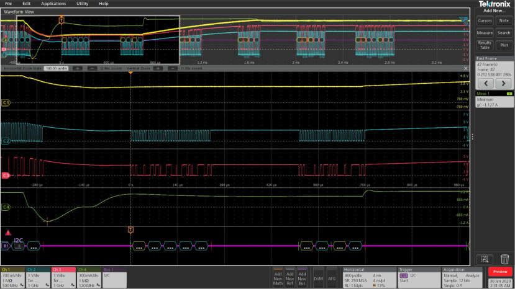Click the drawer handle dots on the right edge
The width and height of the screenshot is (515, 289).
coord(472,137)
